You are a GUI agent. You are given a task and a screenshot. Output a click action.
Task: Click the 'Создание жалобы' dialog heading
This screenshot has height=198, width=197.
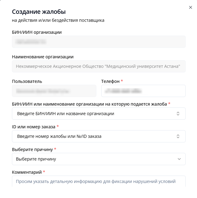click(x=39, y=12)
